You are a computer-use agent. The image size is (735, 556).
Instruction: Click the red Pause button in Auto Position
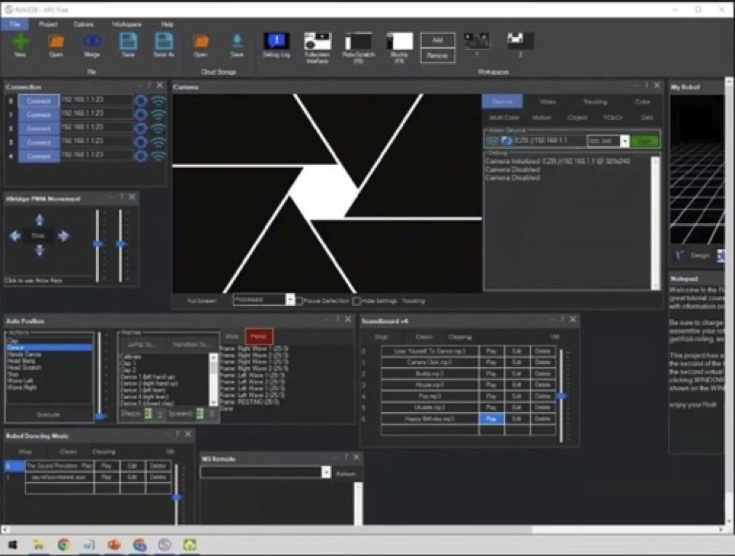coord(258,336)
